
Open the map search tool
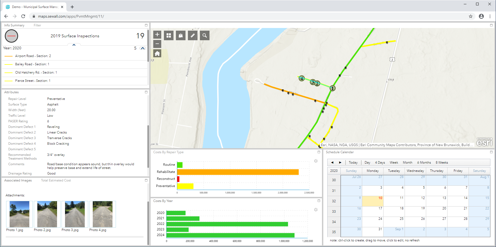204,35
